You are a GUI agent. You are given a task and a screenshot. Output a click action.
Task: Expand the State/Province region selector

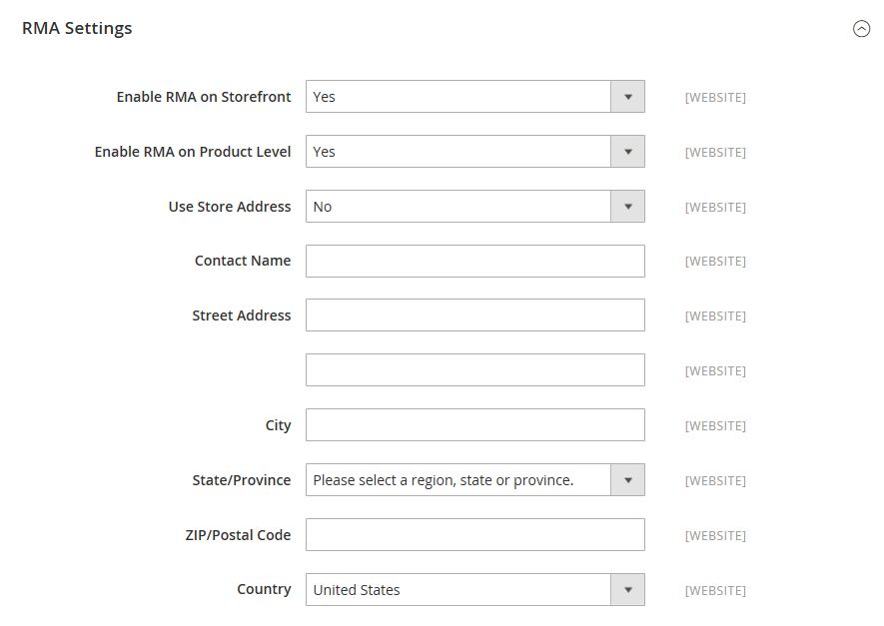[x=458, y=480]
